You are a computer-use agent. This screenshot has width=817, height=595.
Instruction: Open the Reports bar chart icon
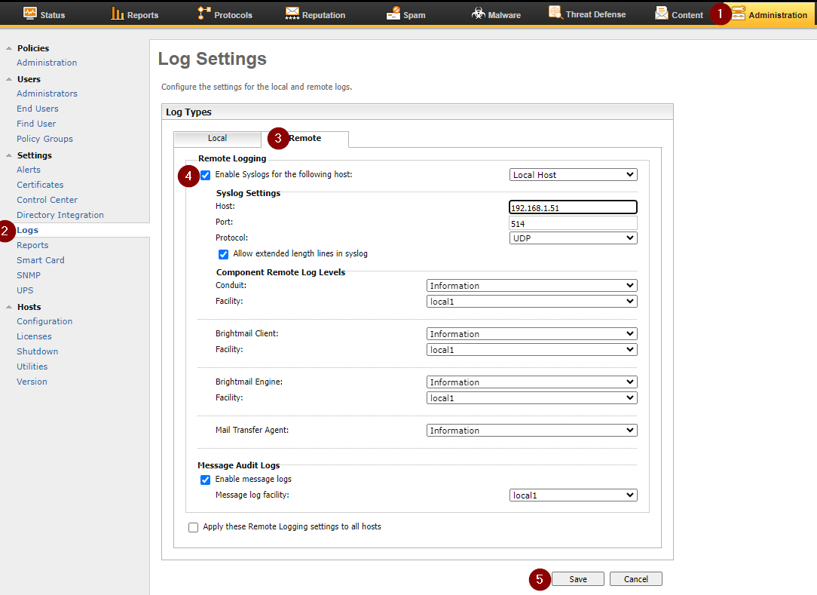(x=118, y=14)
